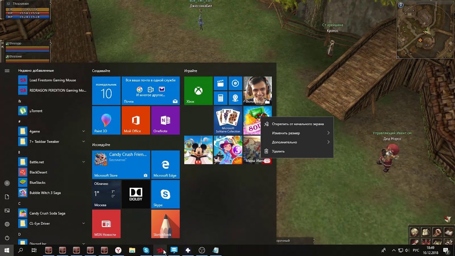The width and height of the screenshot is (455, 256).
Task: Open the volume control in system tray
Action: pos(407,250)
